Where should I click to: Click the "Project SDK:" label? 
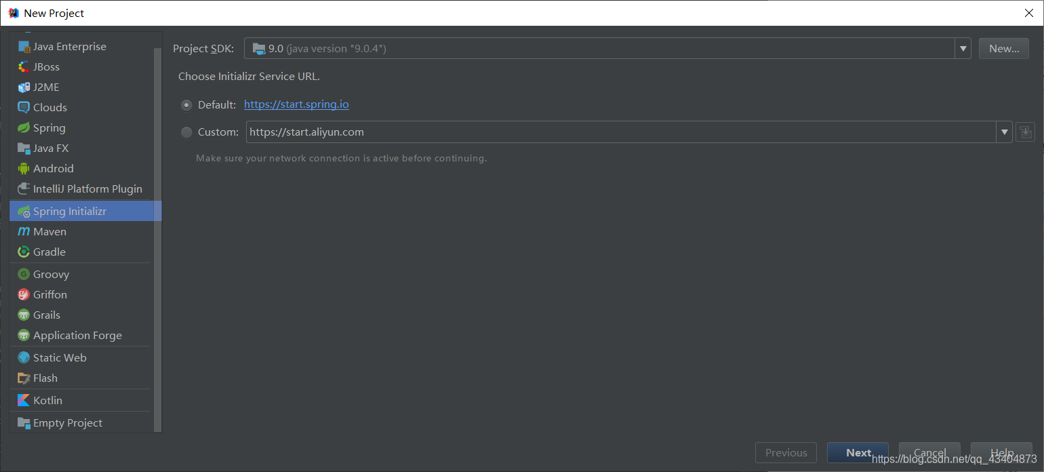tap(203, 49)
